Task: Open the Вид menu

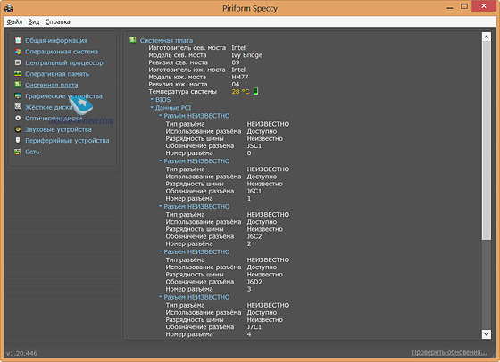Action: (34, 21)
